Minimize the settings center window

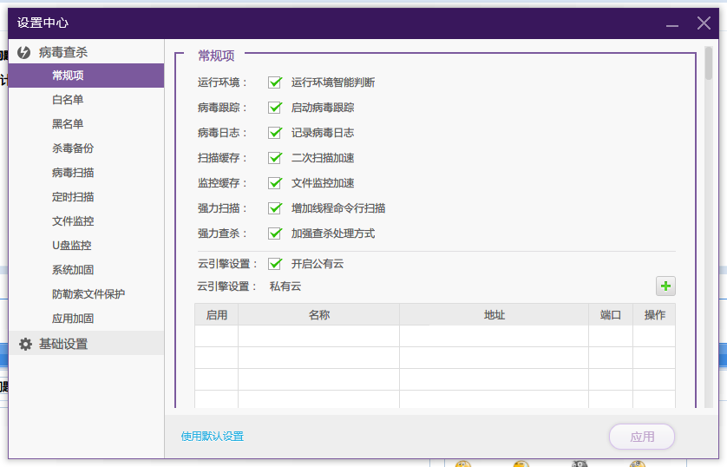tap(671, 23)
